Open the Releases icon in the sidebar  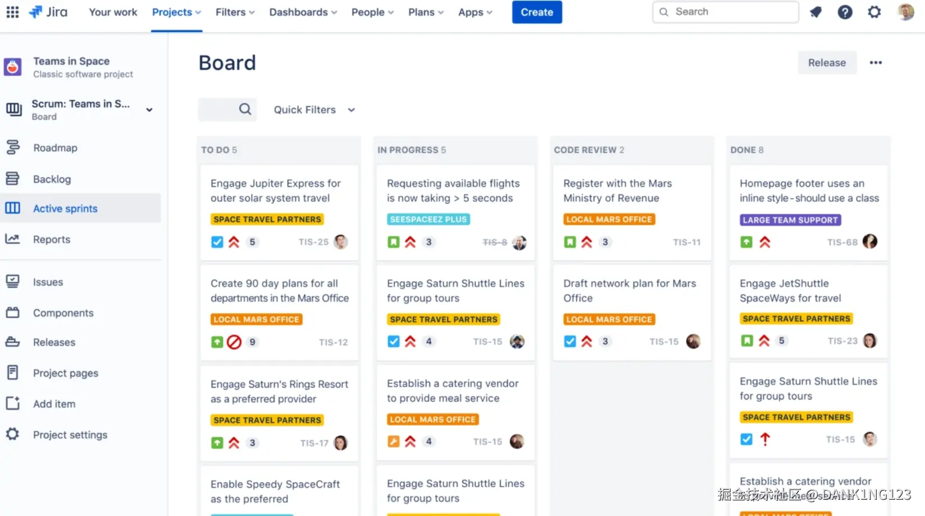tap(13, 342)
